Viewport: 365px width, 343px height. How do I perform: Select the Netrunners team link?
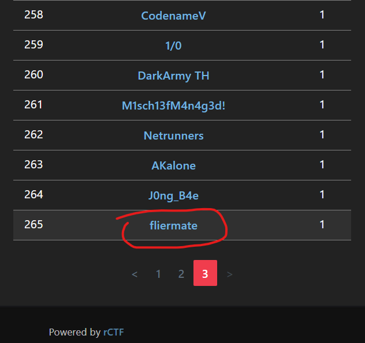pos(173,135)
